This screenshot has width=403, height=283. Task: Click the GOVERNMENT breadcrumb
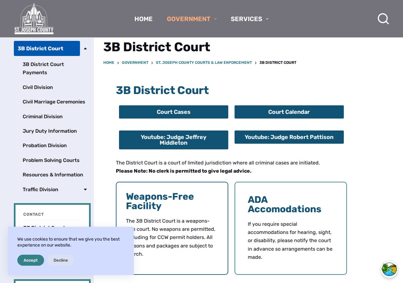point(135,63)
